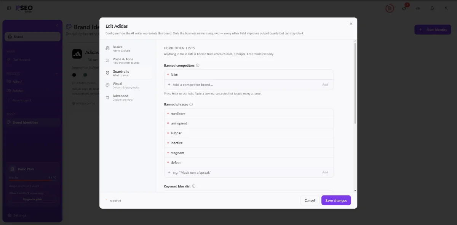The width and height of the screenshot is (457, 225).
Task: Click the Visual palette icon
Action: [x=108, y=85]
